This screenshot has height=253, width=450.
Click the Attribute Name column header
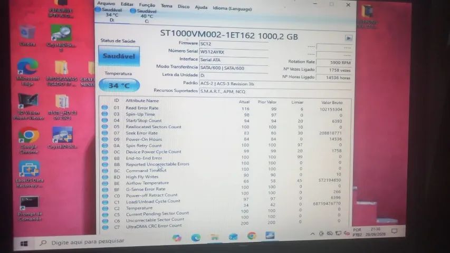142,101
